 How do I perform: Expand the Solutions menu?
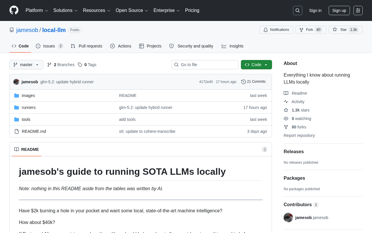click(x=65, y=10)
